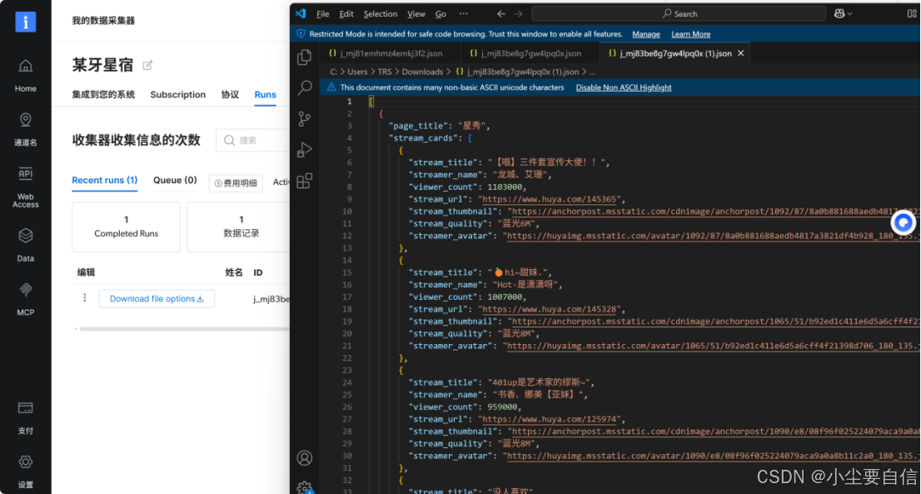The image size is (921, 494).
Task: Click 我的数据采集器 breadcrumb text
Action: coord(103,21)
